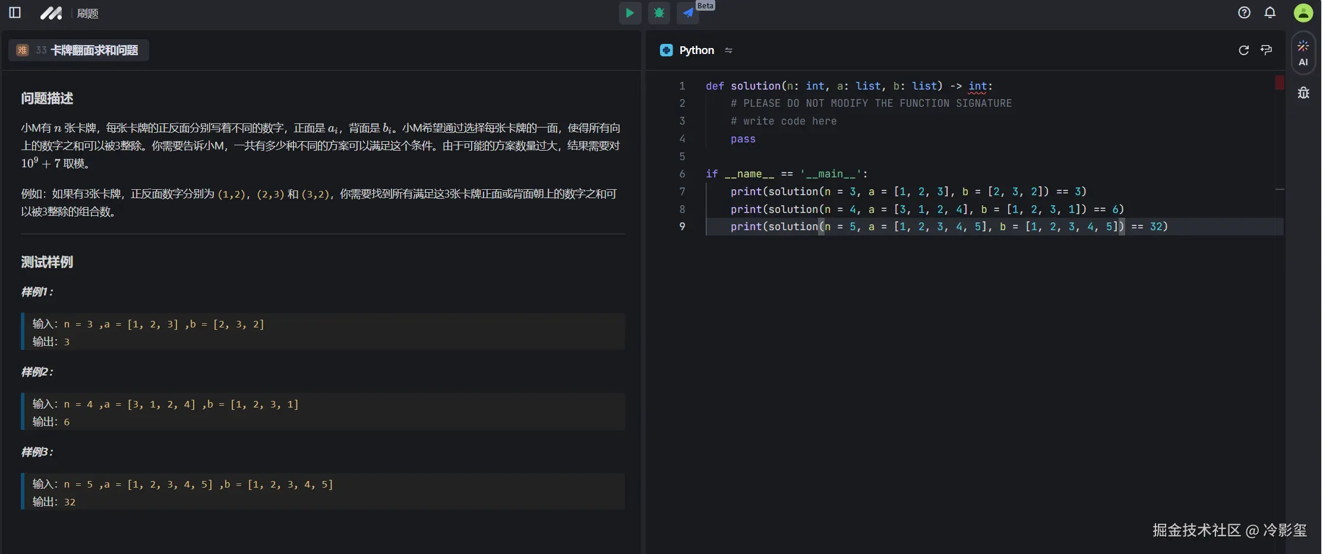
Task: Click the def solution line in the editor
Action: (849, 86)
